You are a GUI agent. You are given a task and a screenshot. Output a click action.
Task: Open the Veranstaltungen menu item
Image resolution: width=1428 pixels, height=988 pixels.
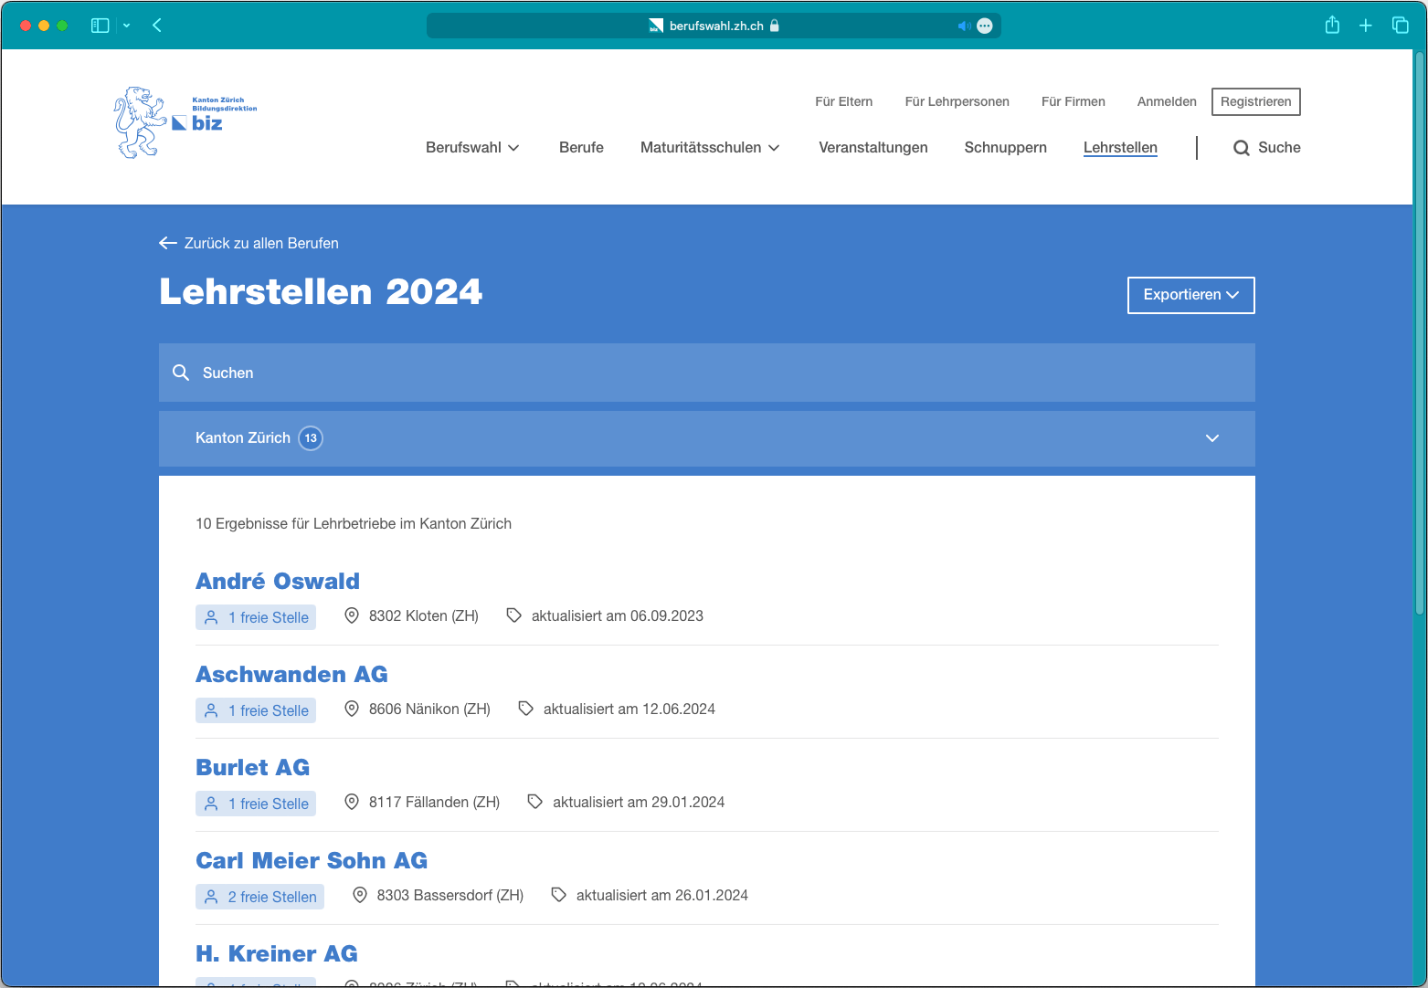(x=873, y=148)
